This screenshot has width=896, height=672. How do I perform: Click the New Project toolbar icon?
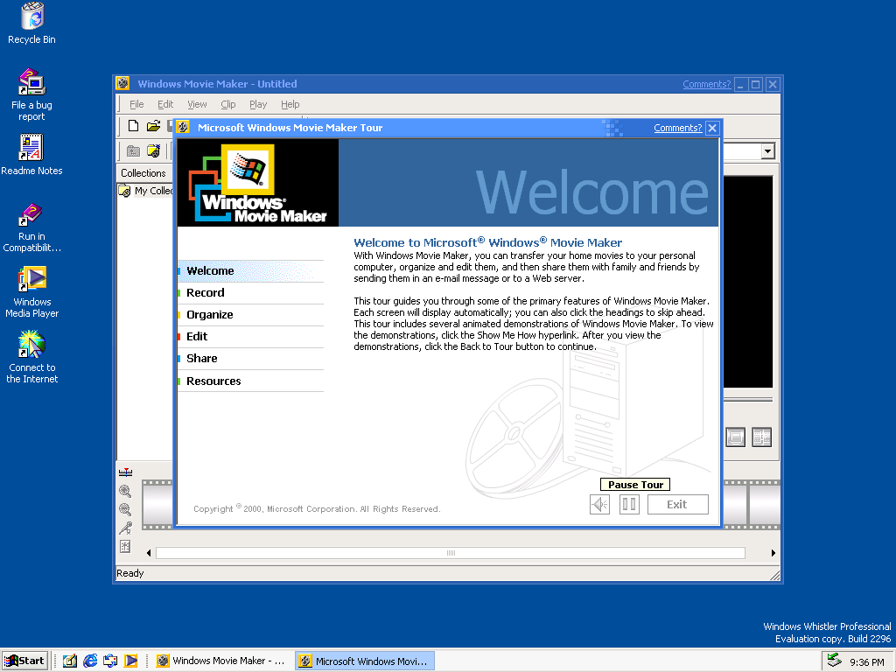(x=133, y=126)
